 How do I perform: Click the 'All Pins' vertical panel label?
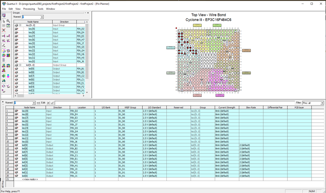(x=3, y=184)
